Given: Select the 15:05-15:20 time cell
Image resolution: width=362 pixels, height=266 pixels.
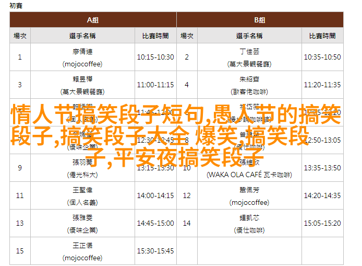Looking at the screenshot, I should point(322,223).
